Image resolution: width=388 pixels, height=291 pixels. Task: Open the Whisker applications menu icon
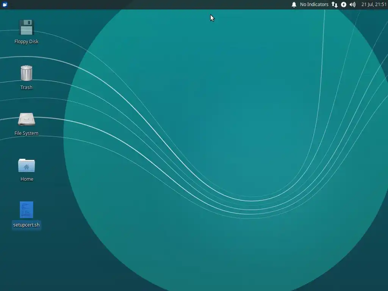[5, 5]
